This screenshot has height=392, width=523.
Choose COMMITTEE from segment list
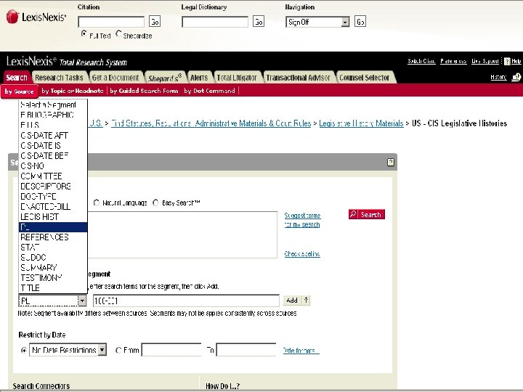[x=53, y=176]
